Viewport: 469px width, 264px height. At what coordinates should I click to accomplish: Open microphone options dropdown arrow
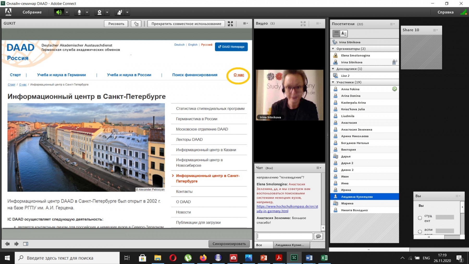pos(87,12)
